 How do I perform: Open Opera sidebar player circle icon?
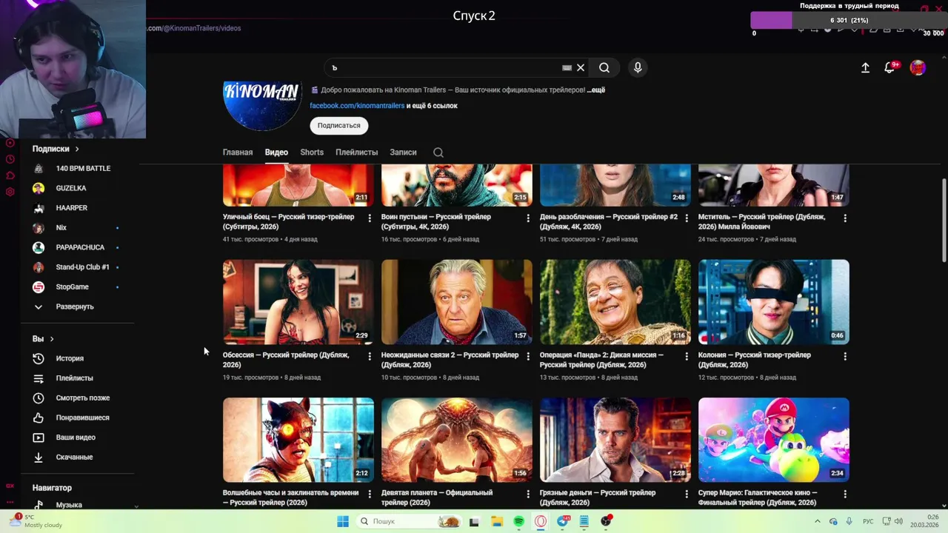point(10,143)
